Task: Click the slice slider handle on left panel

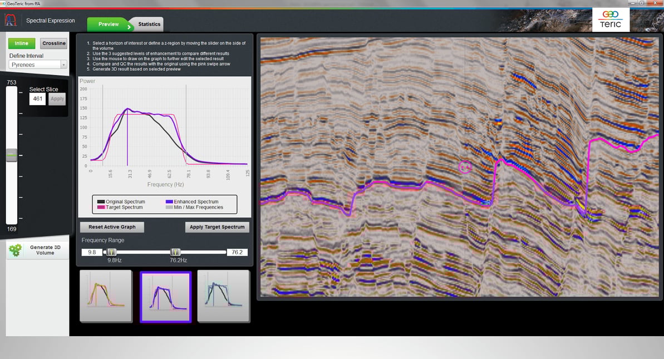Action: 11,156
